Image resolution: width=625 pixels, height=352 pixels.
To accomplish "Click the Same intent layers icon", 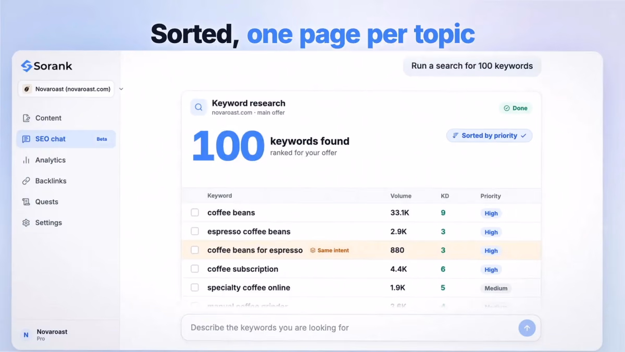I will point(313,250).
